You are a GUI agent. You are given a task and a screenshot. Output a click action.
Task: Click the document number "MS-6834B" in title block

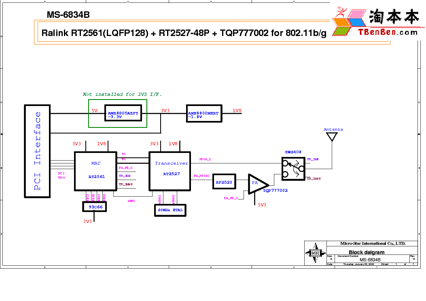pos(370,260)
